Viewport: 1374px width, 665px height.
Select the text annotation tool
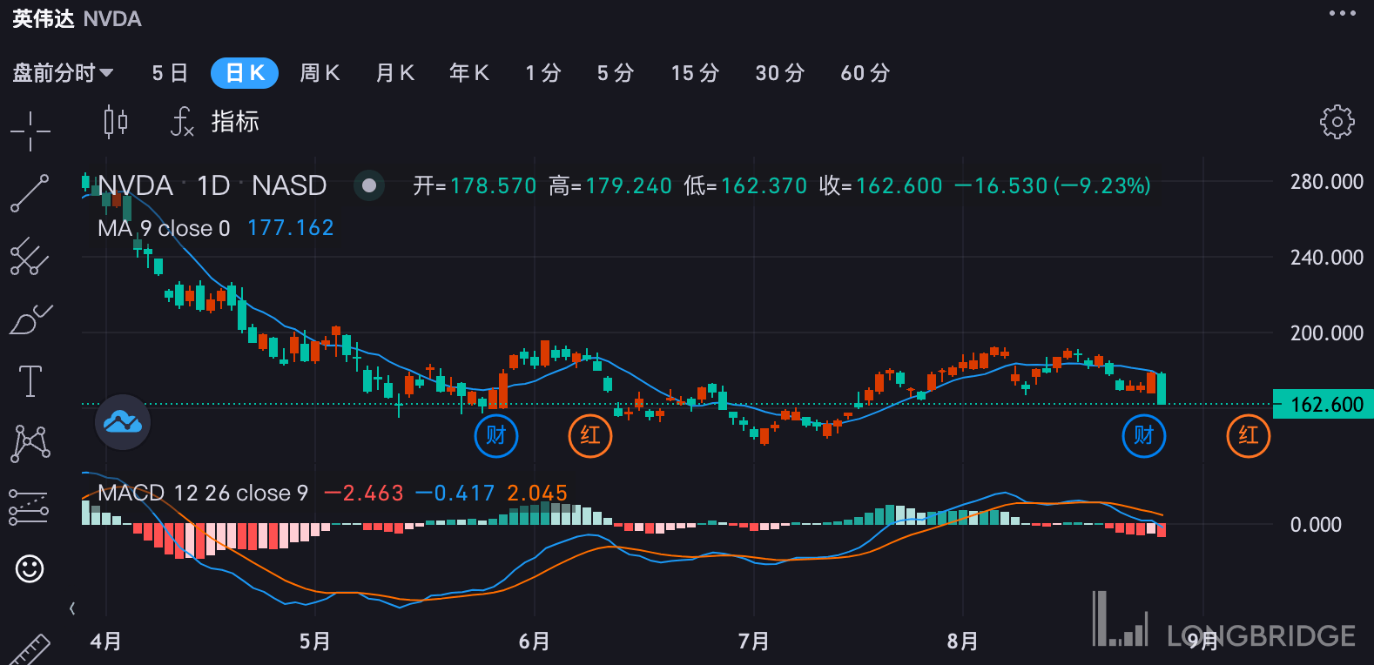[x=30, y=381]
